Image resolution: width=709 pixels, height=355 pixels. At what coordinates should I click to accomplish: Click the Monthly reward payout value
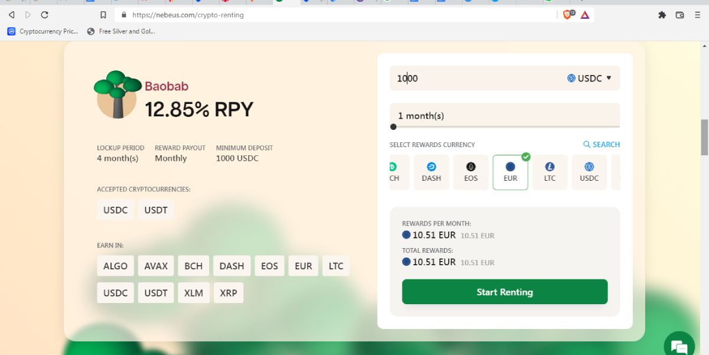pyautogui.click(x=171, y=158)
